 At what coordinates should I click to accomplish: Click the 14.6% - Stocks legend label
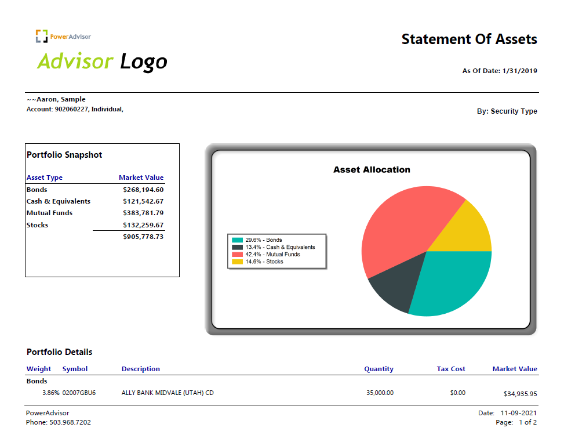(264, 262)
